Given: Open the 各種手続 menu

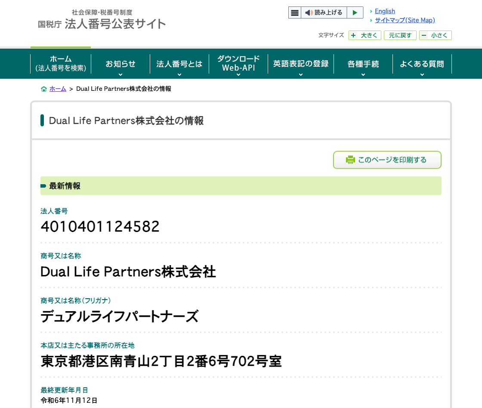Looking at the screenshot, I should [x=363, y=64].
